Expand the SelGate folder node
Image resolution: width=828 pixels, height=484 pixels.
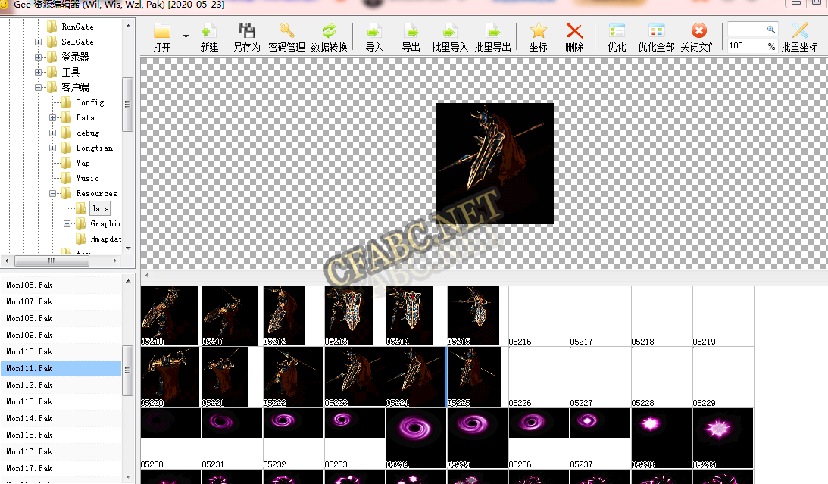point(38,42)
